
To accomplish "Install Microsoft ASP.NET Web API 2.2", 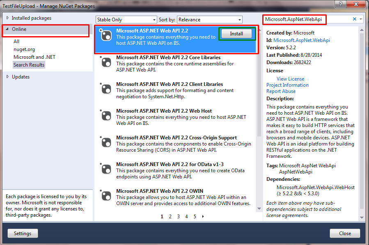I will tap(236, 34).
